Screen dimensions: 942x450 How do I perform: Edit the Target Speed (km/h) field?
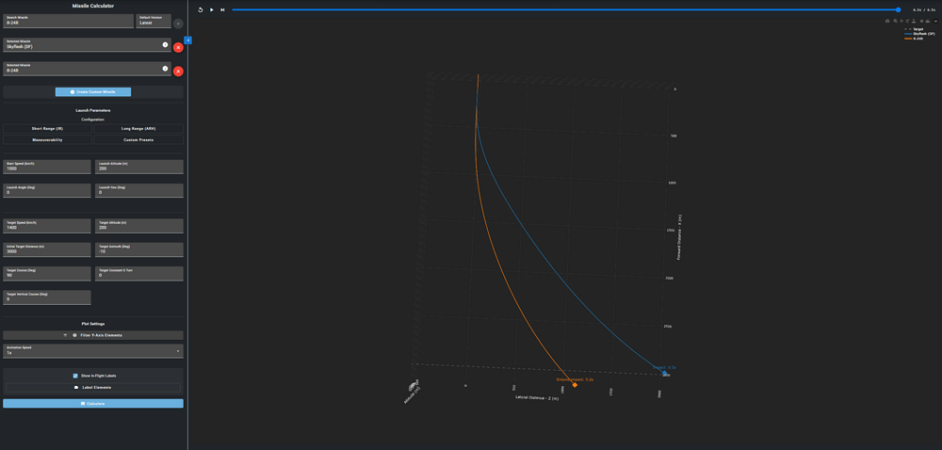[x=47, y=226]
